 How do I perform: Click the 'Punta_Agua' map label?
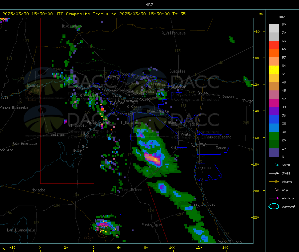click(151, 225)
